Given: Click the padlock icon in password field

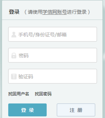Looking at the screenshot, I should coord(14,56).
